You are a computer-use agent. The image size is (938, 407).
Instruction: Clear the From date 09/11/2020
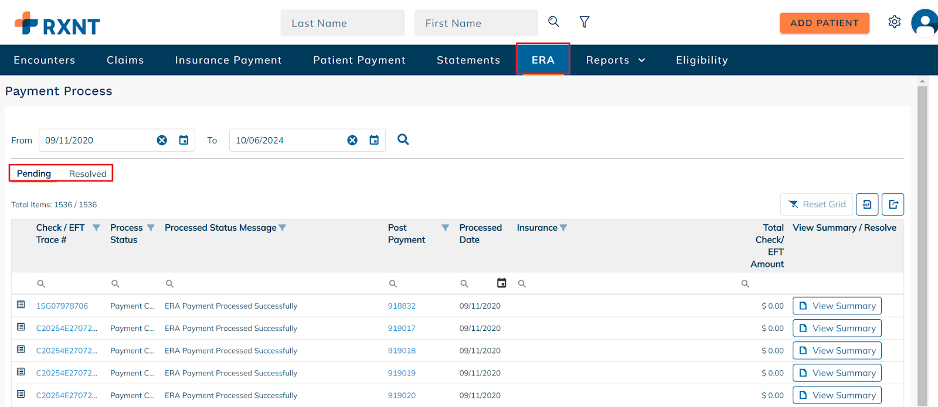pyautogui.click(x=162, y=141)
